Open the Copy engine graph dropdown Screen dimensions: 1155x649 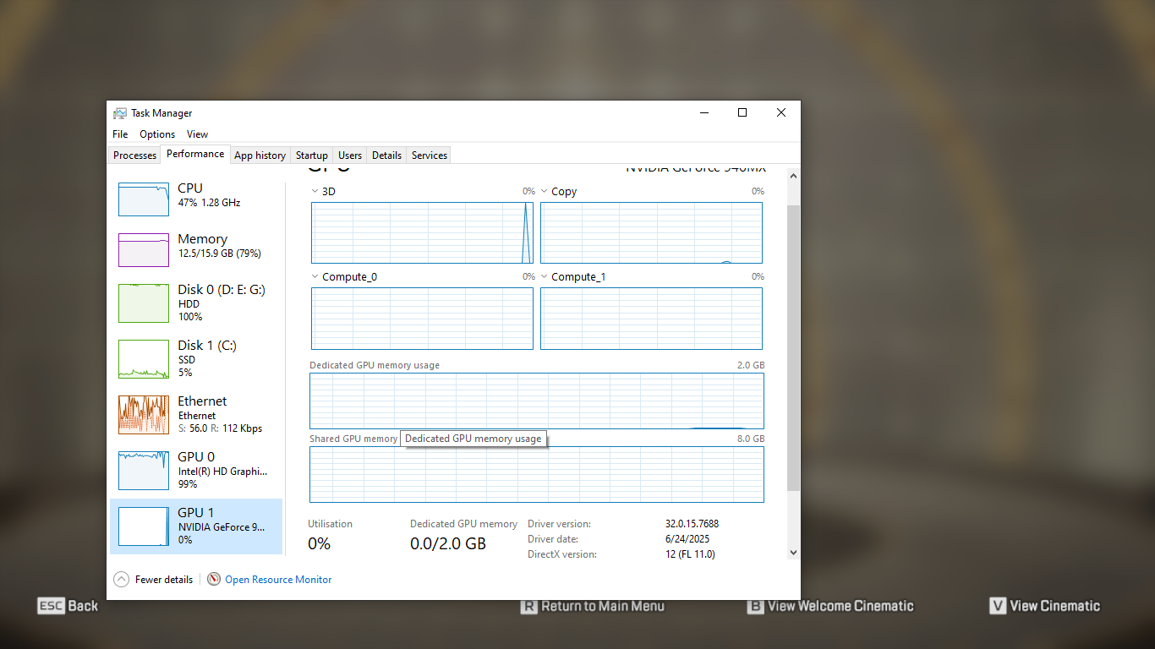pos(545,192)
